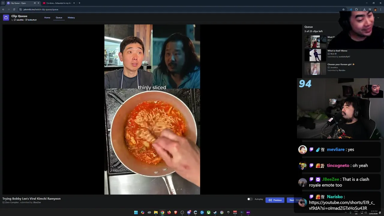
Task: View site information icon in address bar
Action: click(20, 9)
